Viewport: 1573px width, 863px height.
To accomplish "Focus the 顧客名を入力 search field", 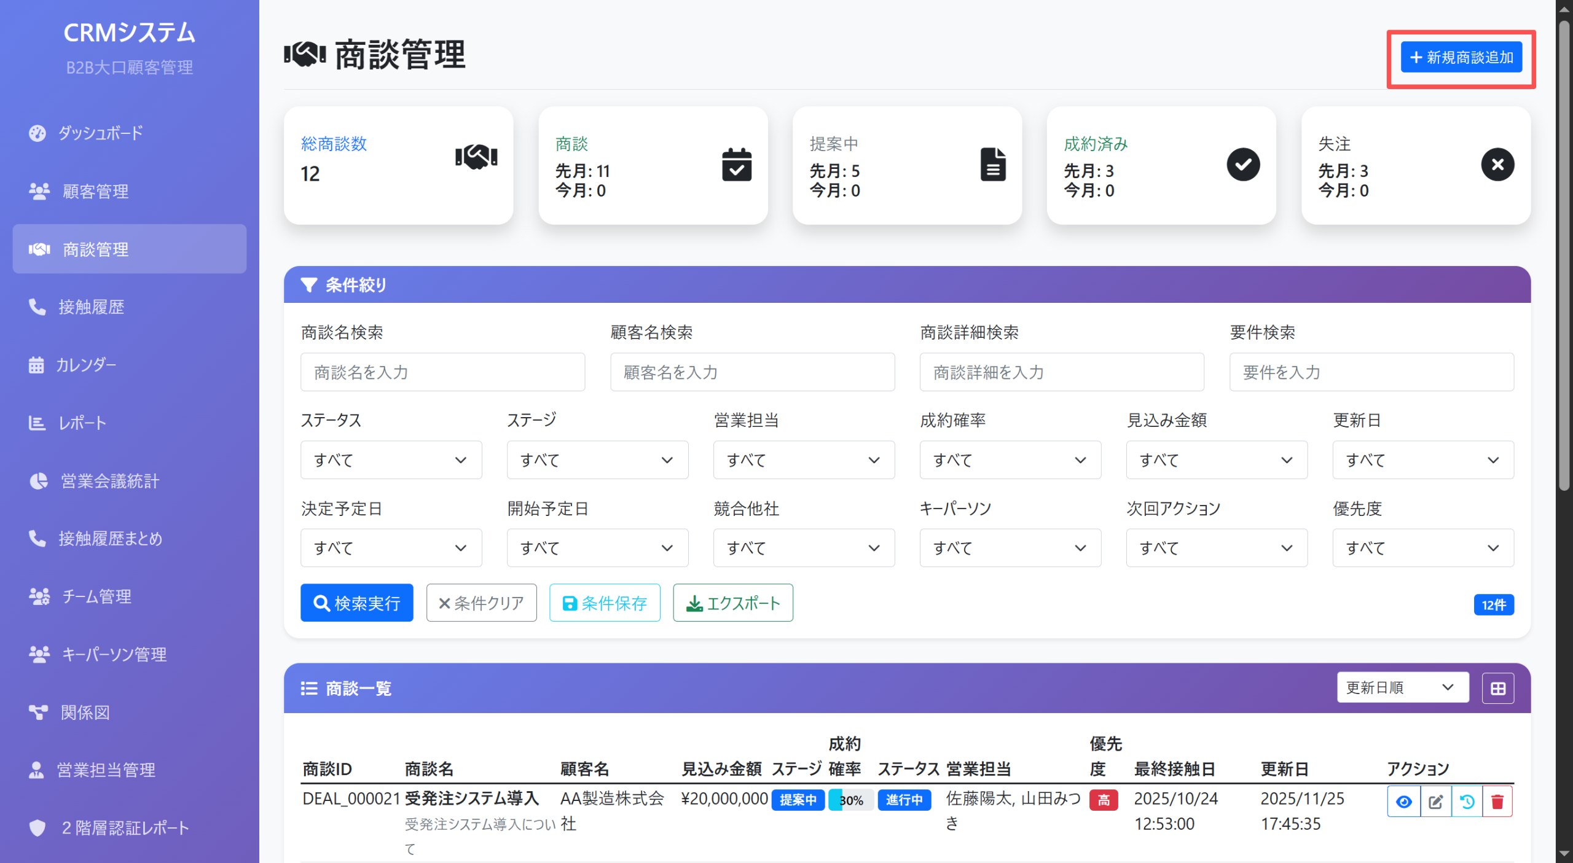I will [x=752, y=372].
